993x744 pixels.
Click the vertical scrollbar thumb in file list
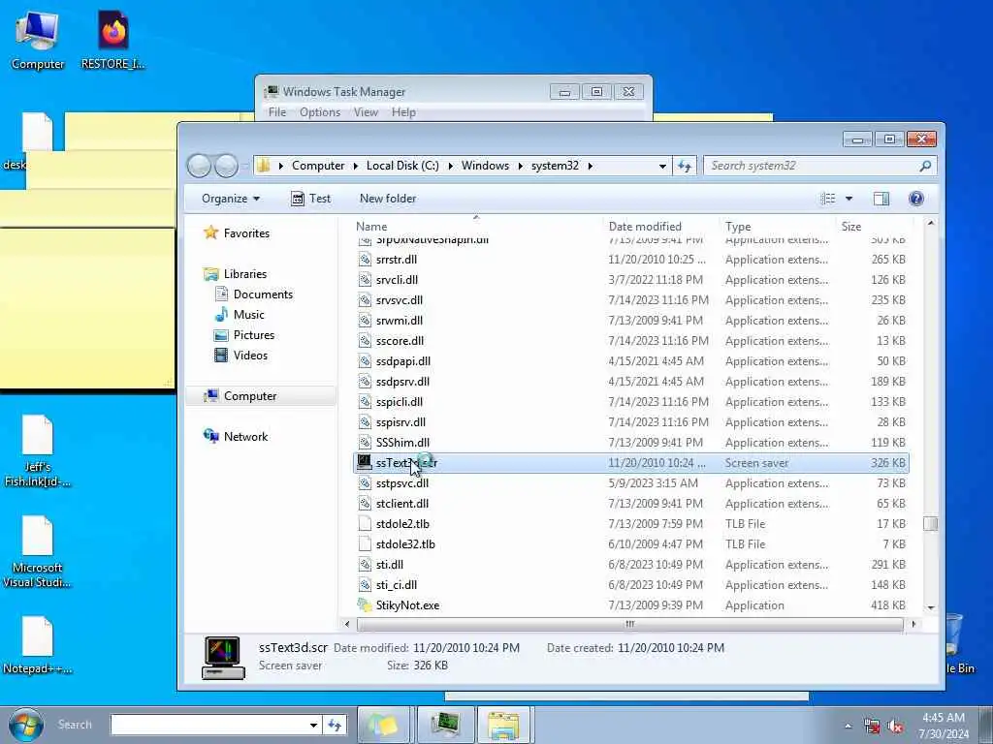930,524
